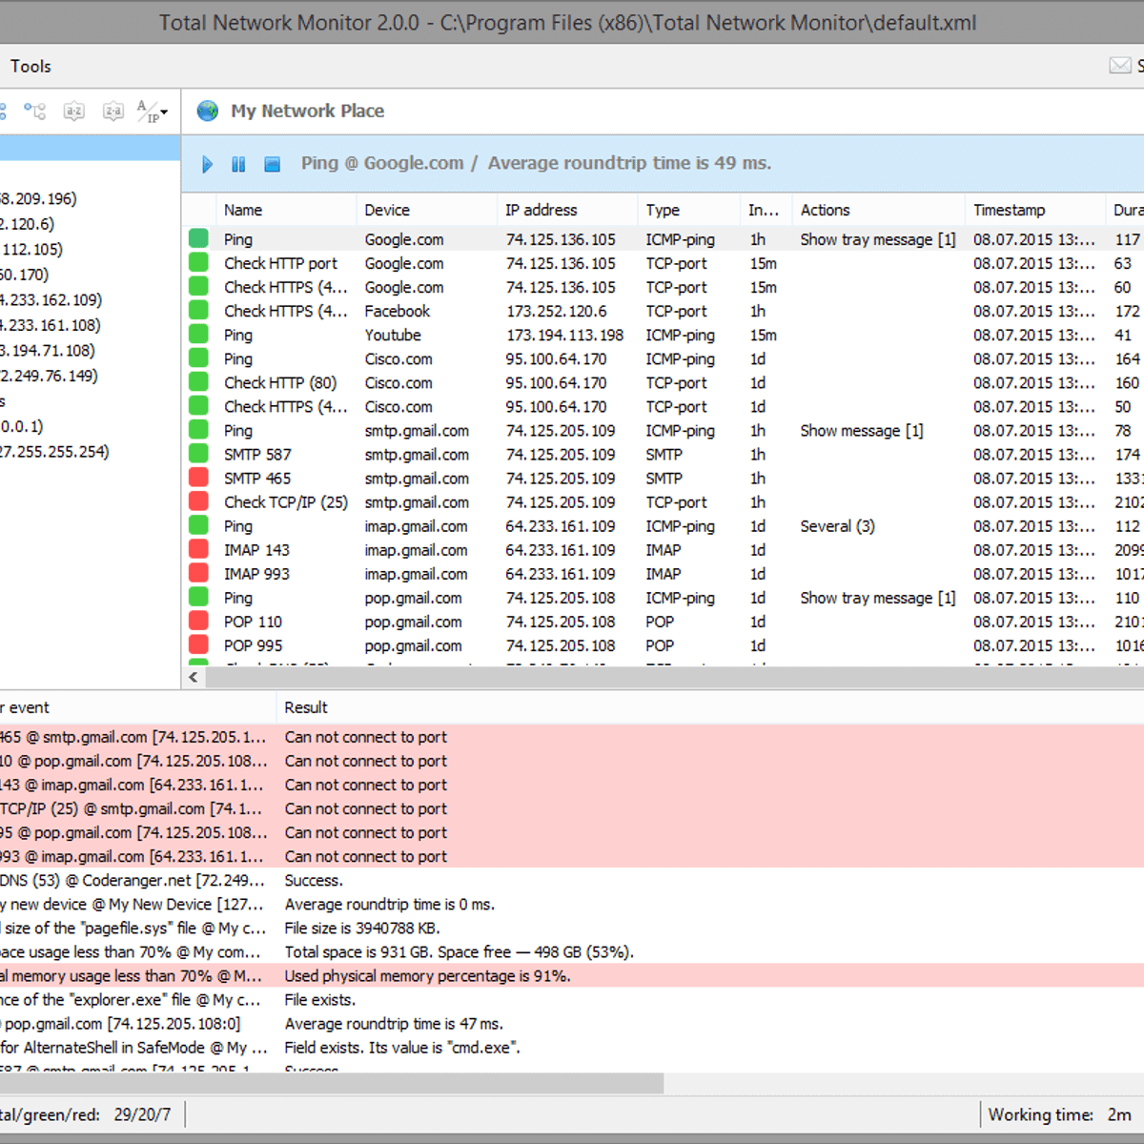Viewport: 1144px width, 1144px height.
Task: Select the Ping row for Youtube
Action: pos(664,335)
